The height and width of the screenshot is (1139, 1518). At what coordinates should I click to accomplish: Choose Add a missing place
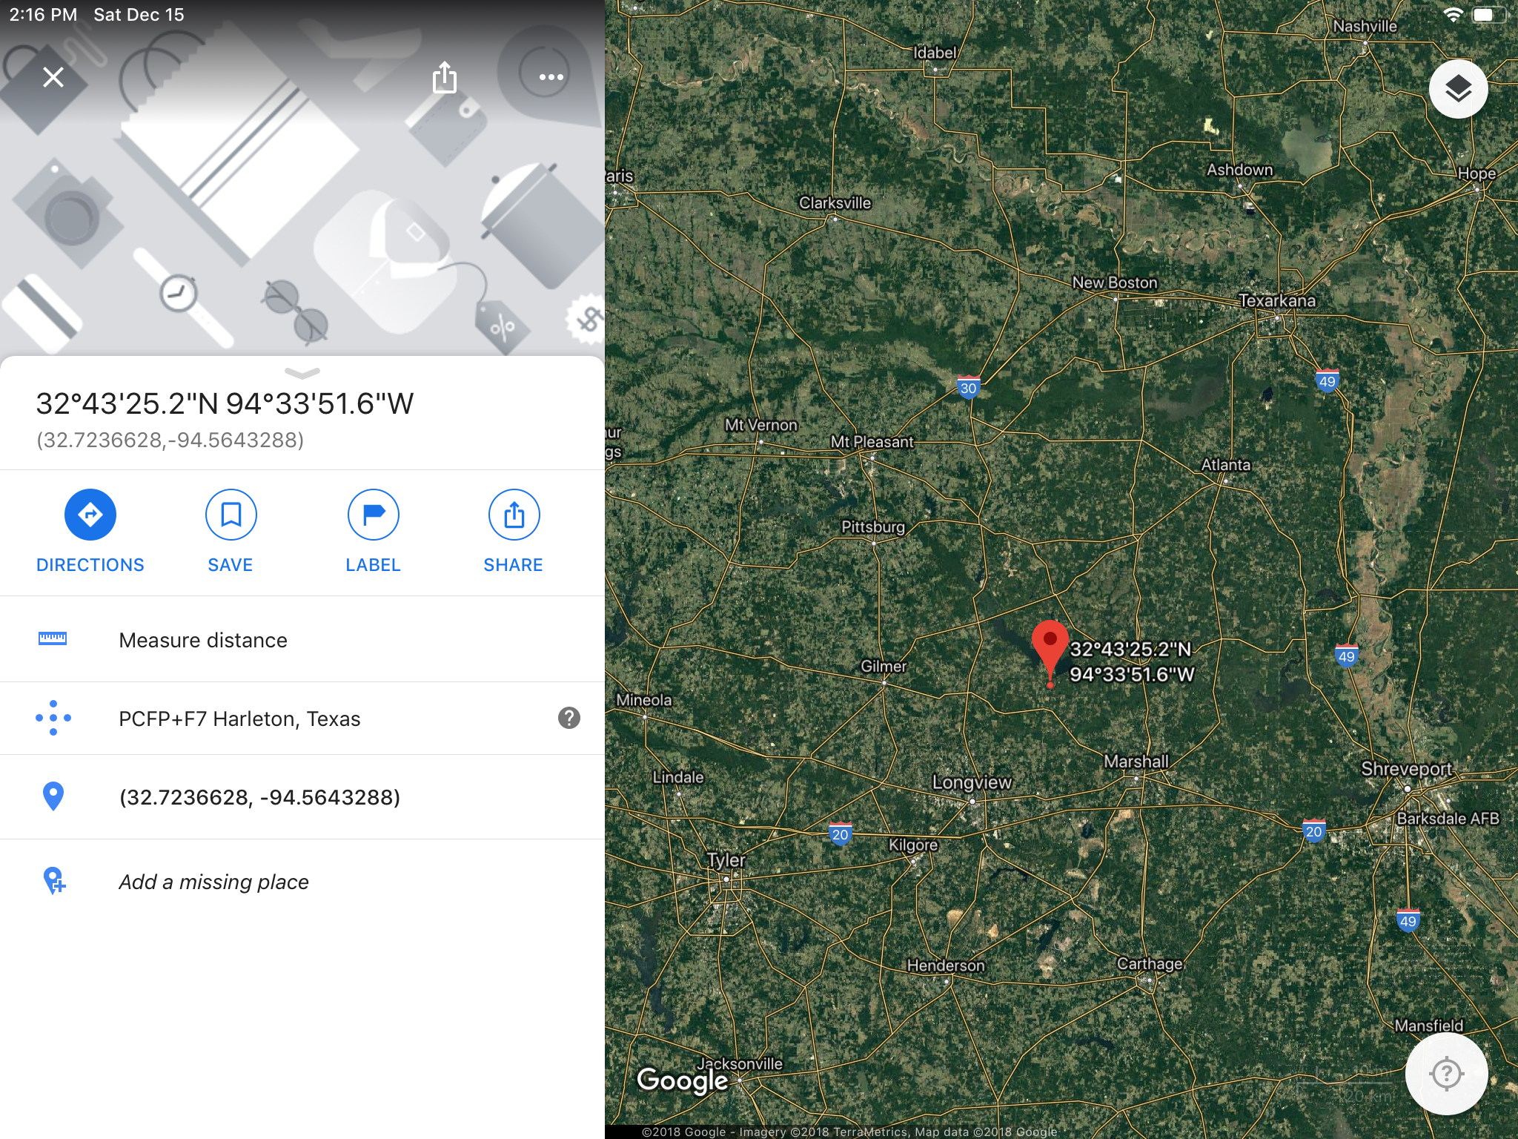302,882
